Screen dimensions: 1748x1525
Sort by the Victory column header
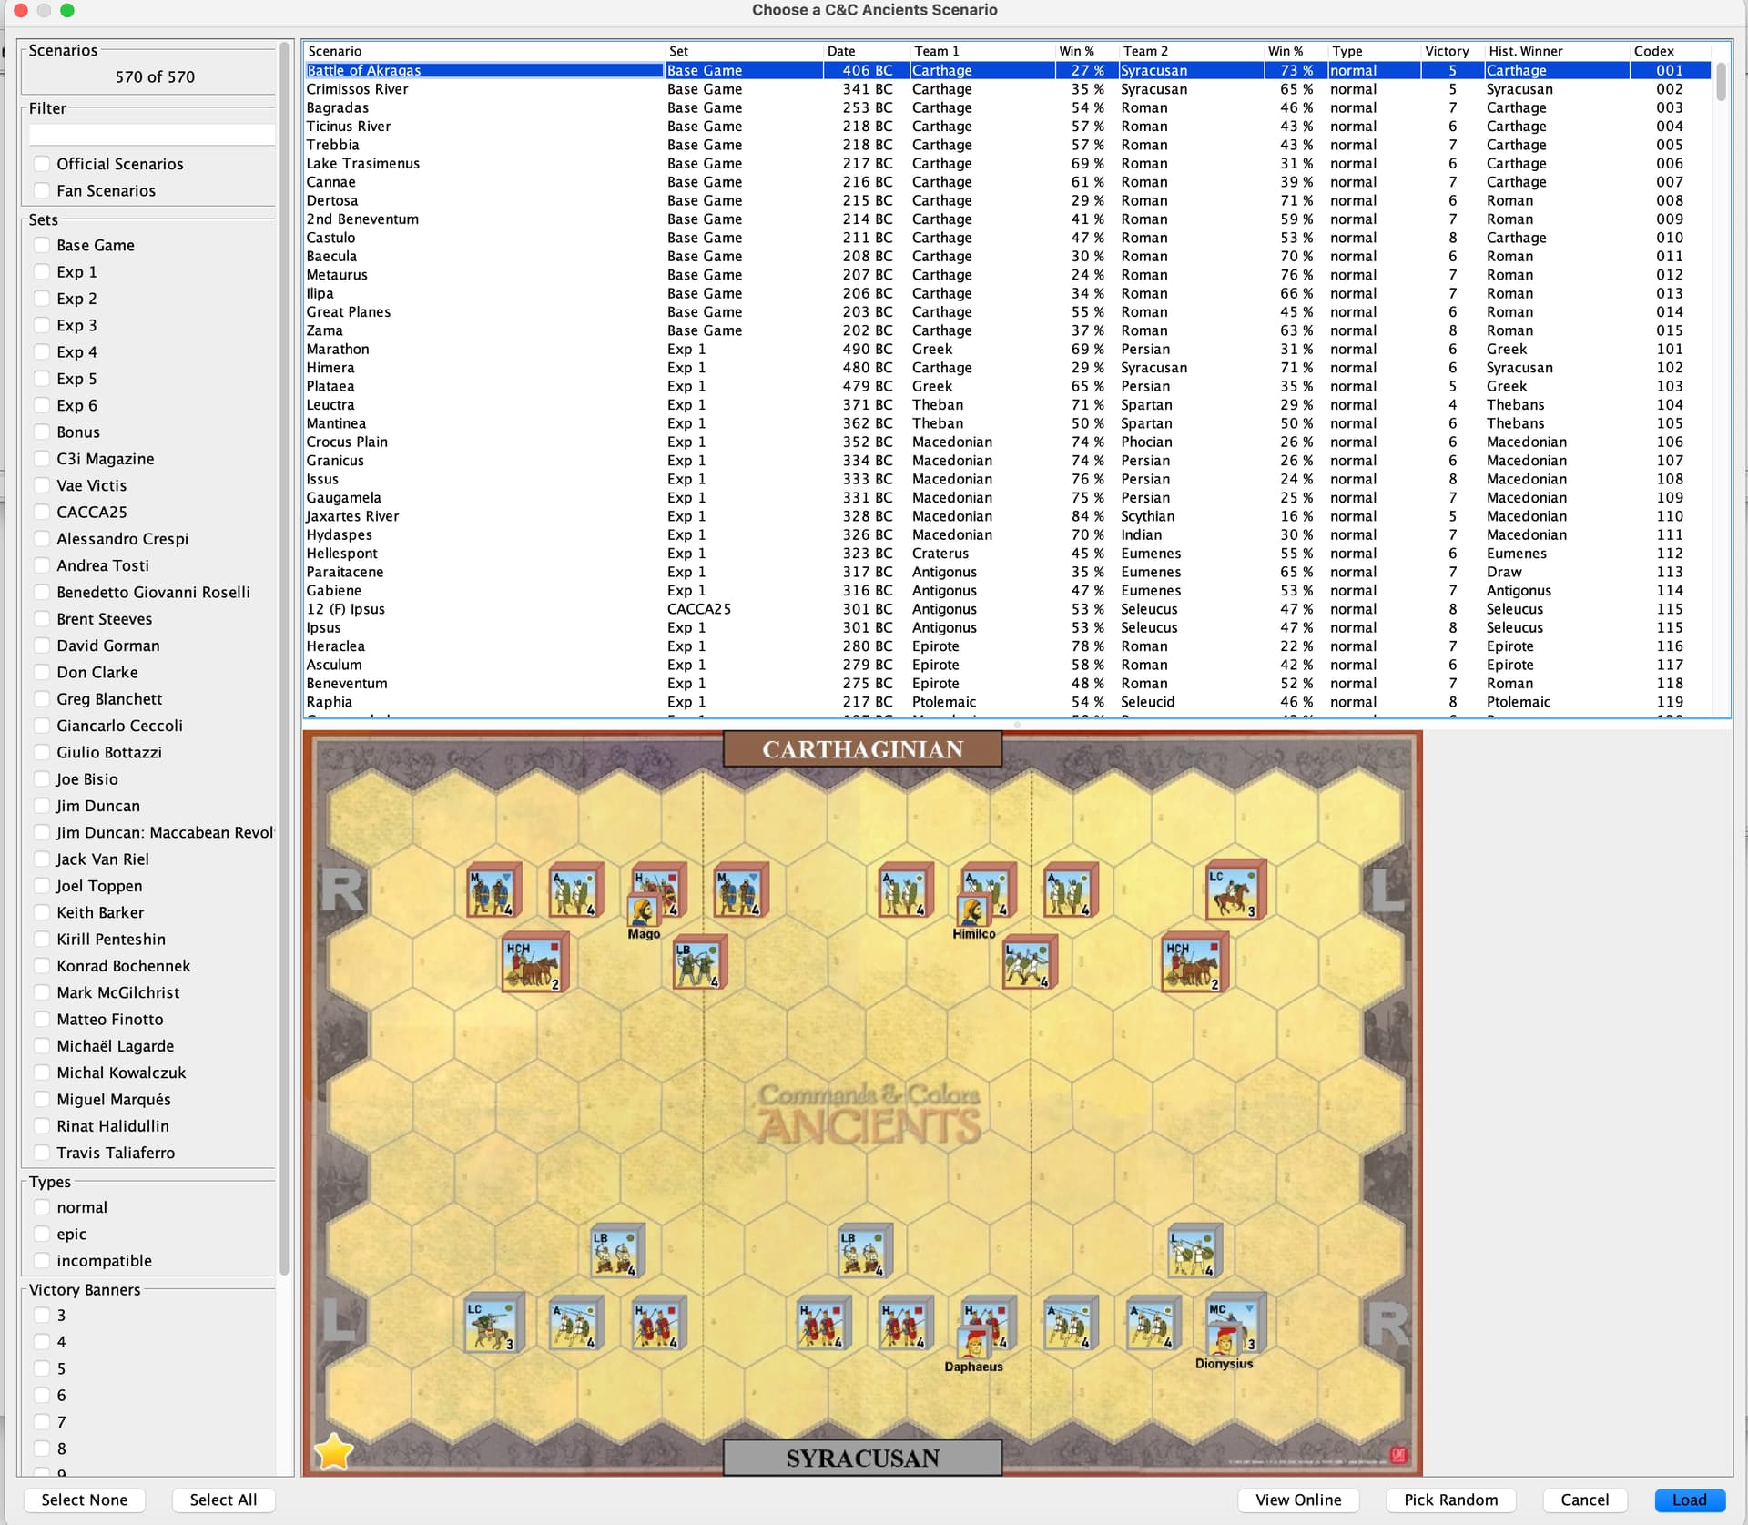(x=1447, y=51)
